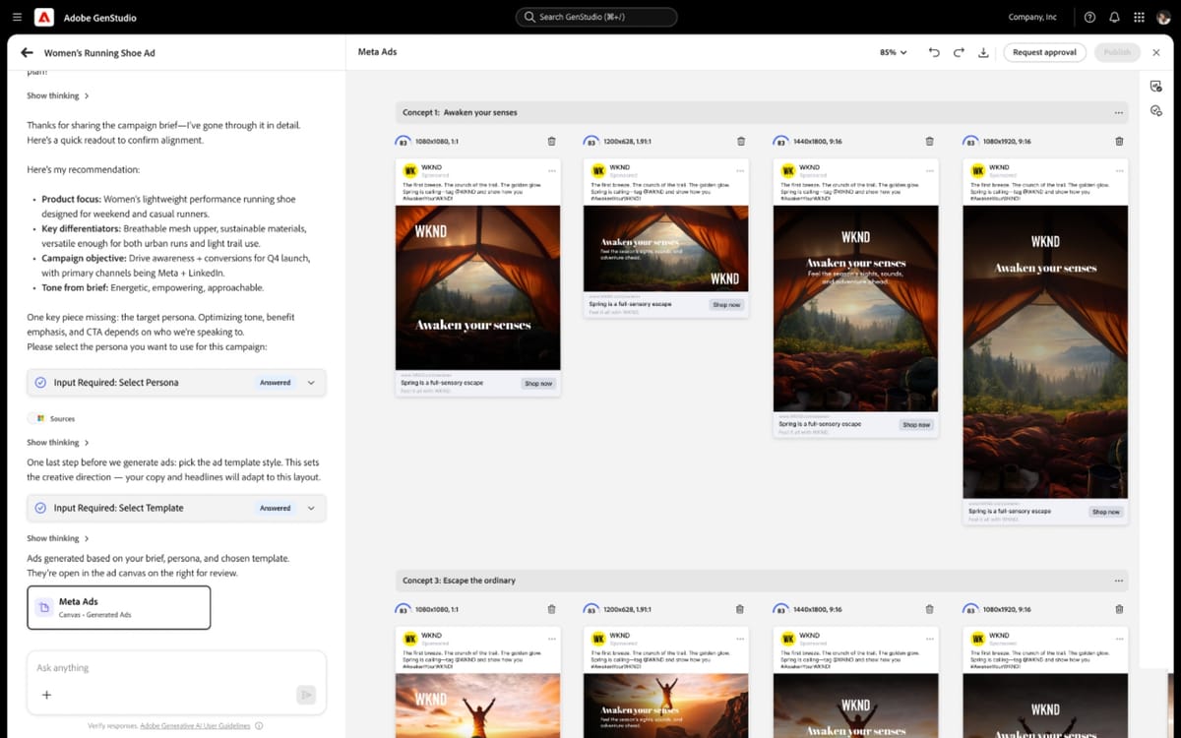Click the redo icon in the Meta Ads toolbar
The image size is (1181, 738).
[958, 52]
